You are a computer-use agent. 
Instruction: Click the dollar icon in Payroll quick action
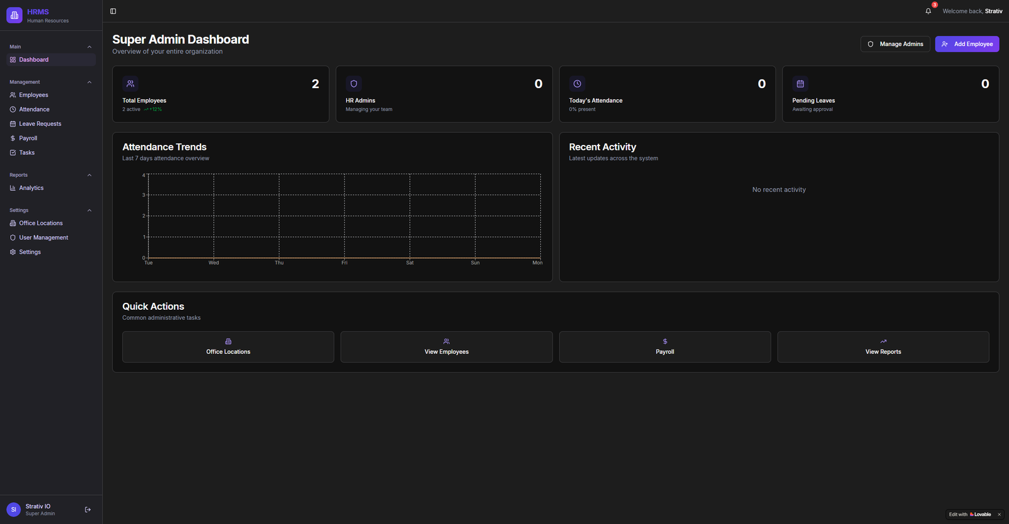pos(665,341)
